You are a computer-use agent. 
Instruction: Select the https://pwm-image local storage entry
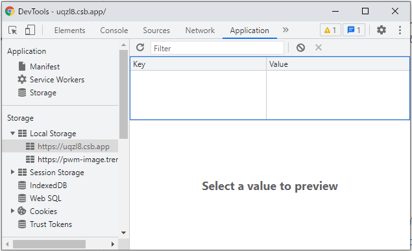pos(78,160)
